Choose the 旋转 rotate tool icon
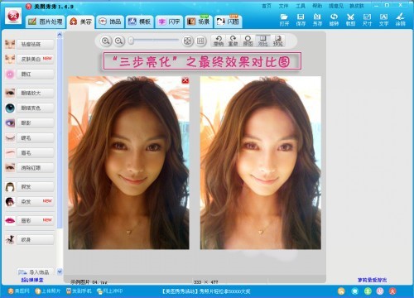 point(334,19)
